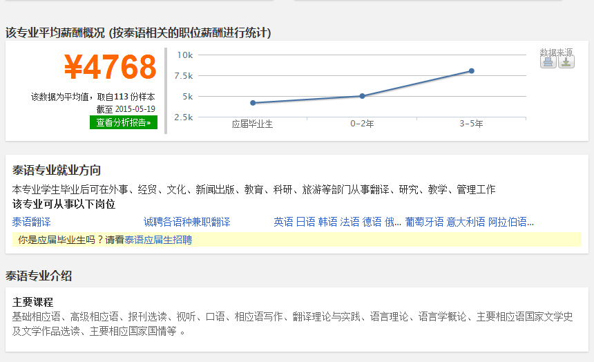This screenshot has width=594, height=362.
Task: Click the 泰语专业介绍 section heading
Action: [39, 276]
